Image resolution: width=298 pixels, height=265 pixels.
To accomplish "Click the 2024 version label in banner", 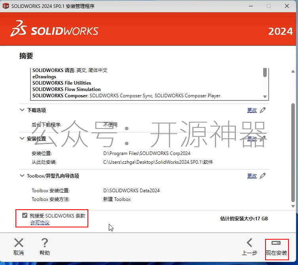I will (x=280, y=31).
